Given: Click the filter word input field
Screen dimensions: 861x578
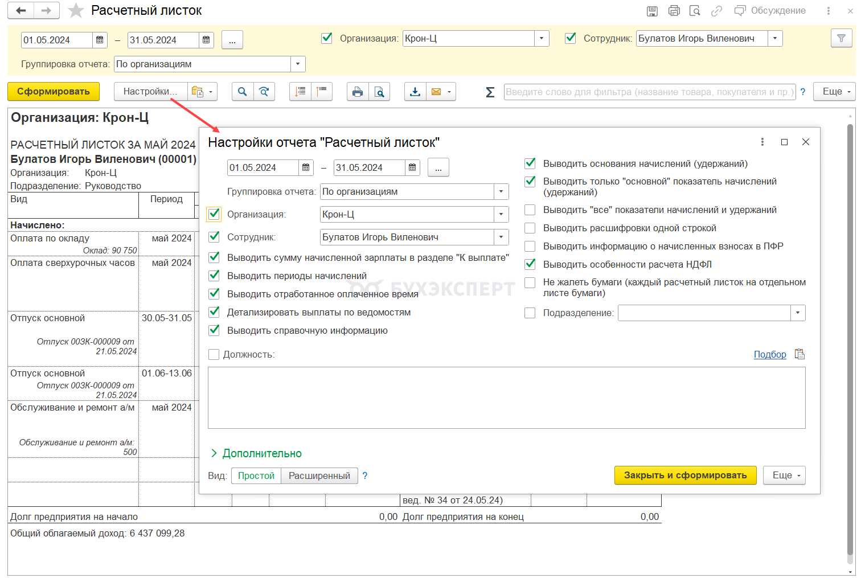Looking at the screenshot, I should (649, 92).
